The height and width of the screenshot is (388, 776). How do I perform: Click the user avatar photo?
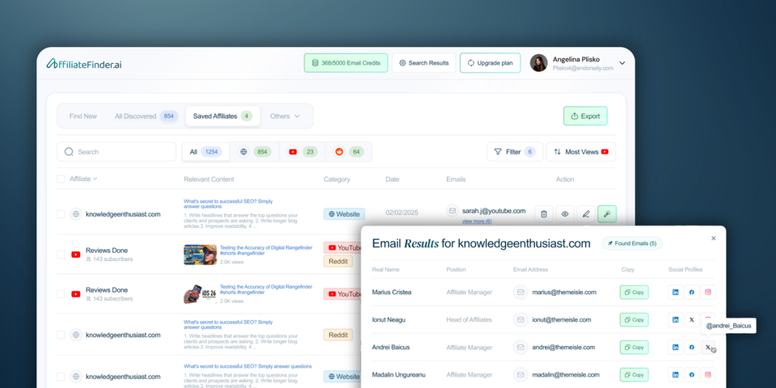[x=538, y=63]
